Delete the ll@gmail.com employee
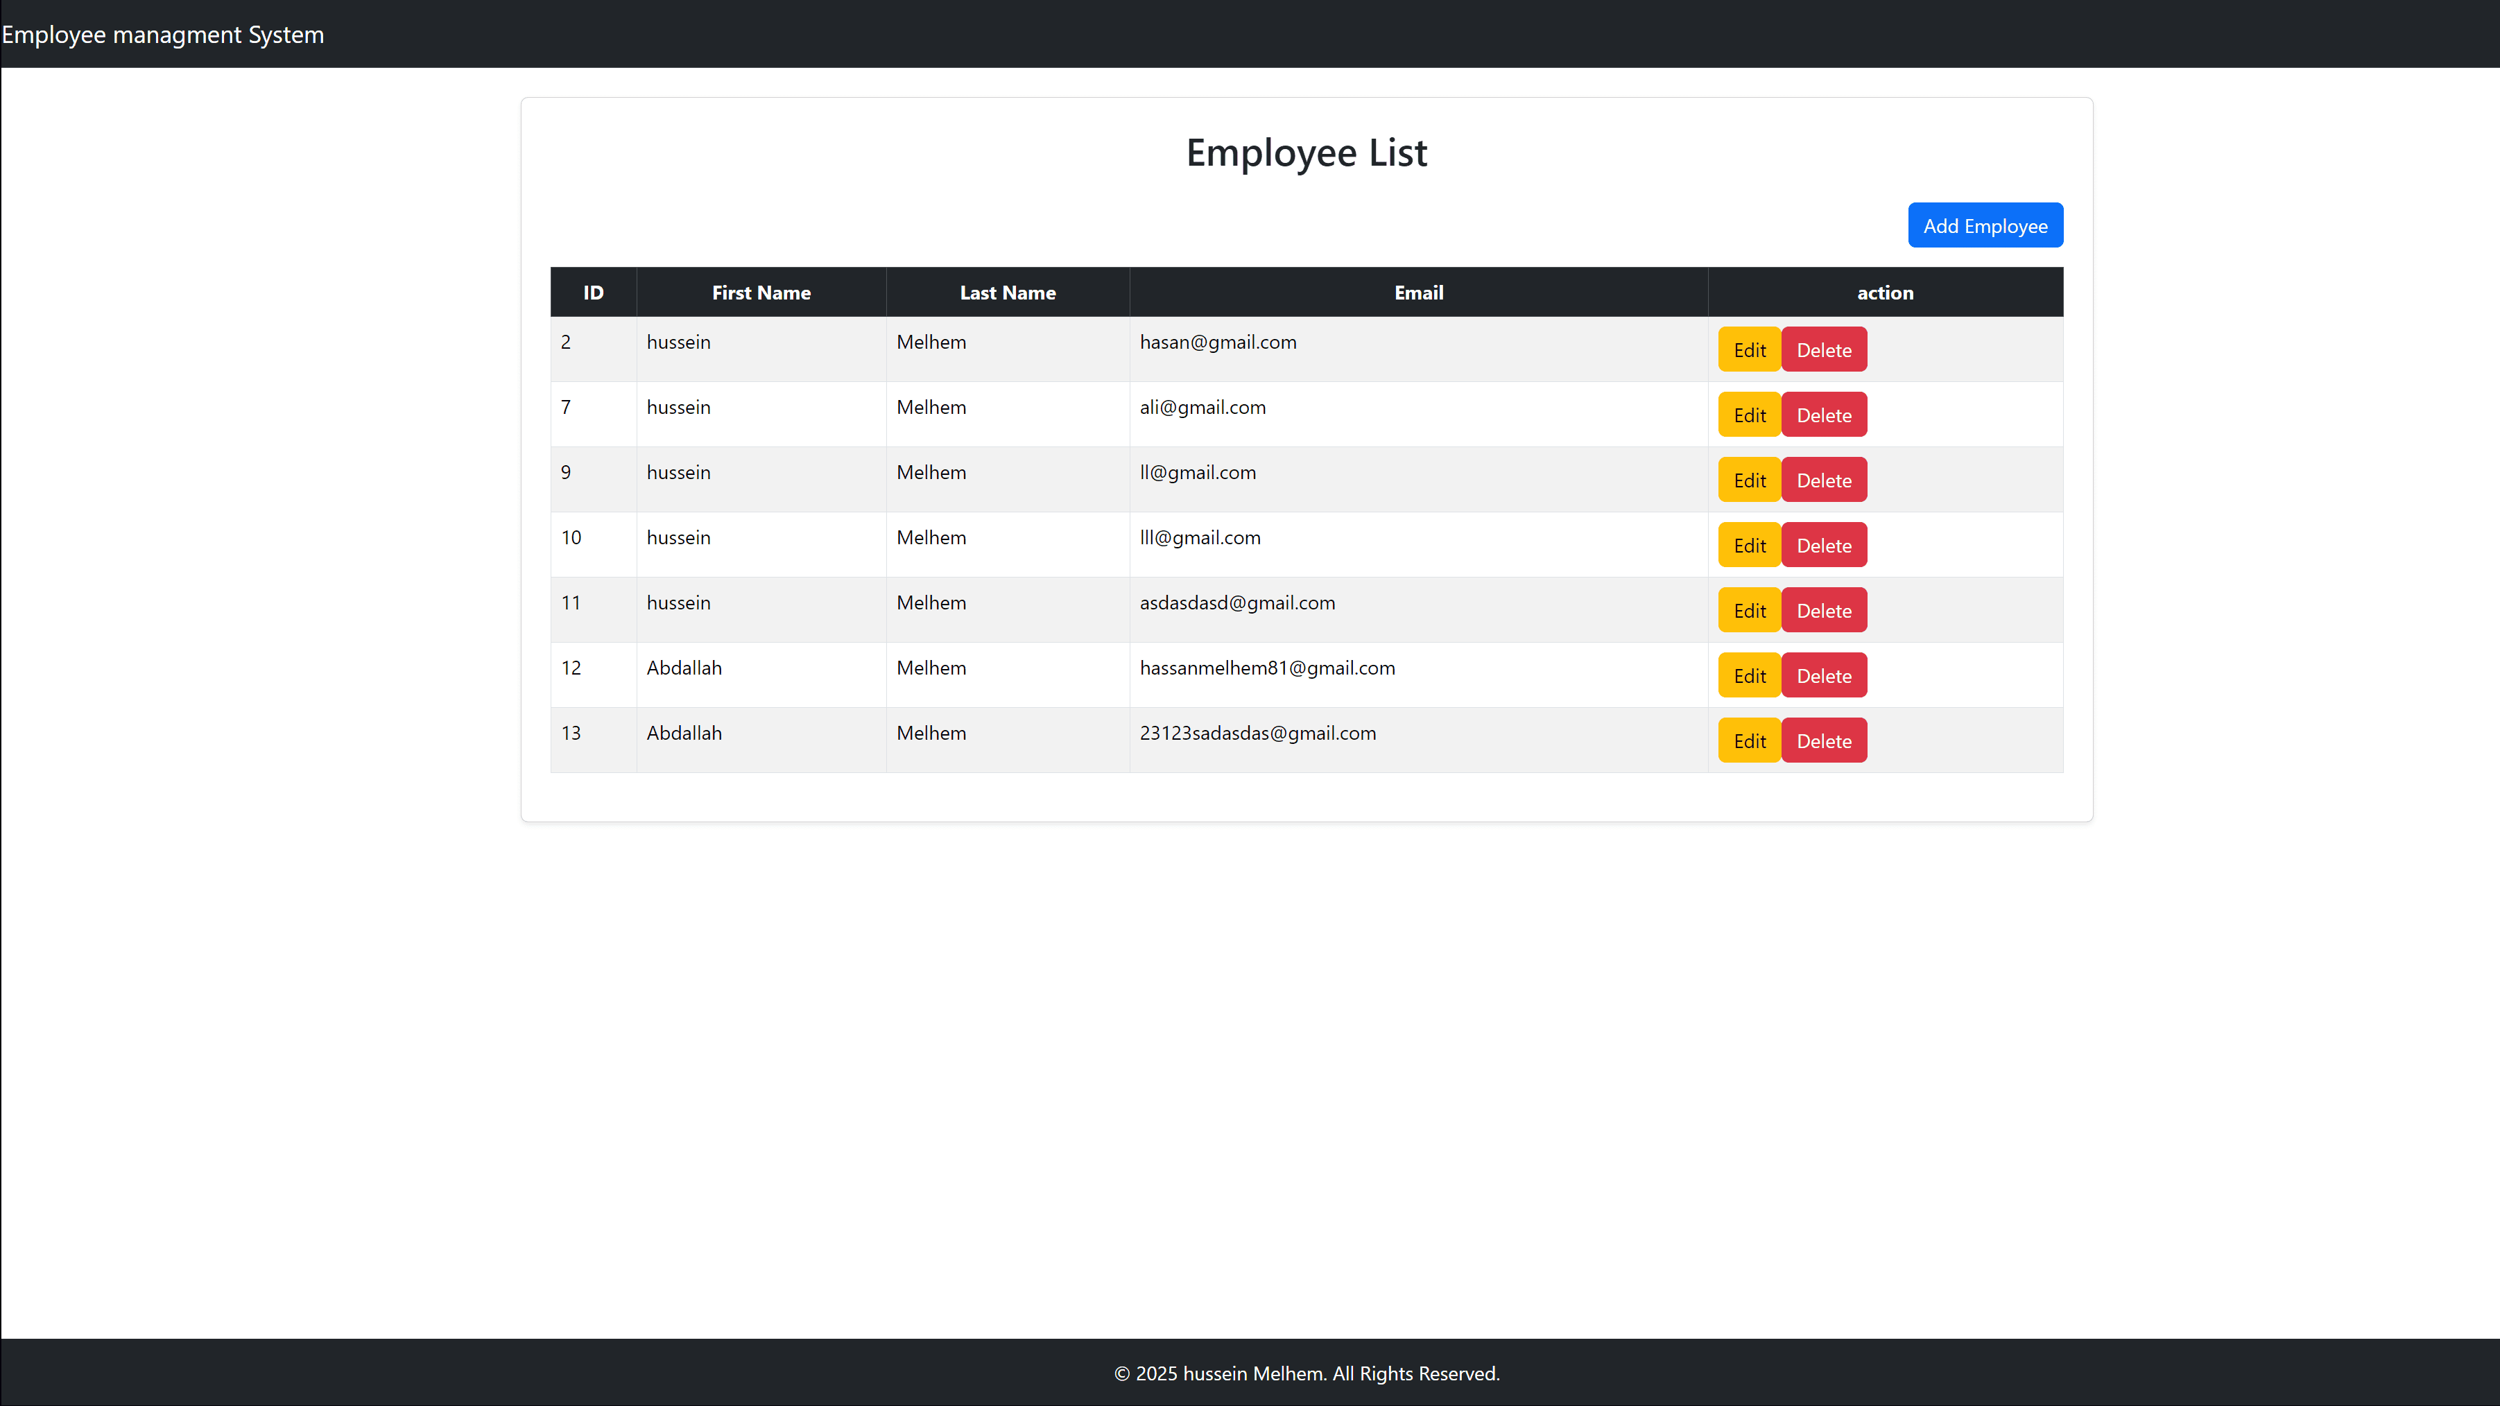The height and width of the screenshot is (1406, 2500). (x=1822, y=479)
